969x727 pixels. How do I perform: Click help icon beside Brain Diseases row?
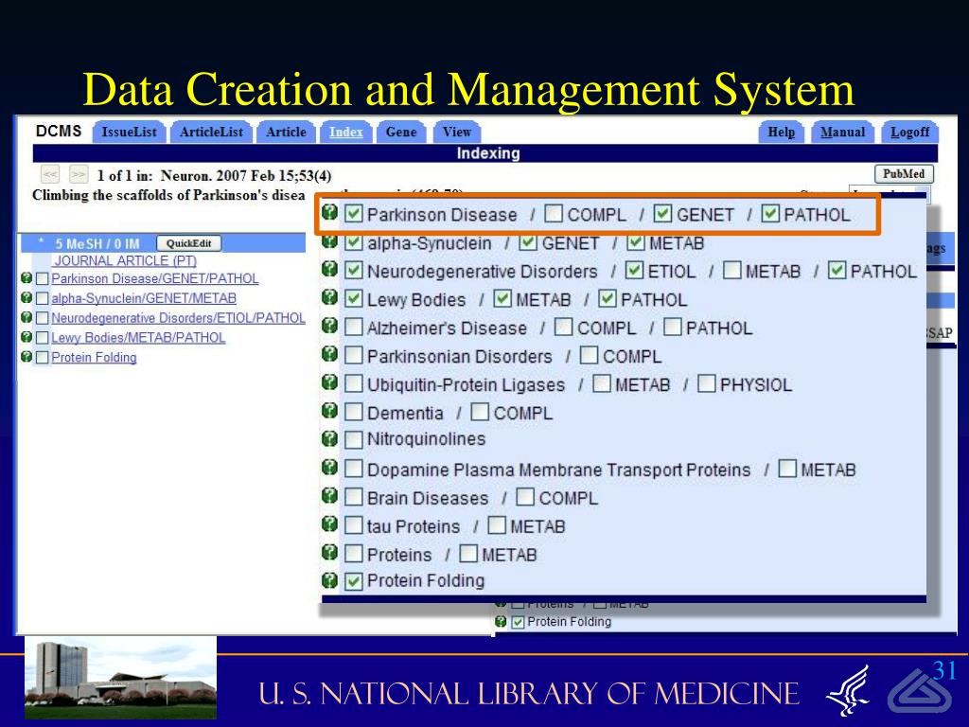click(x=330, y=496)
